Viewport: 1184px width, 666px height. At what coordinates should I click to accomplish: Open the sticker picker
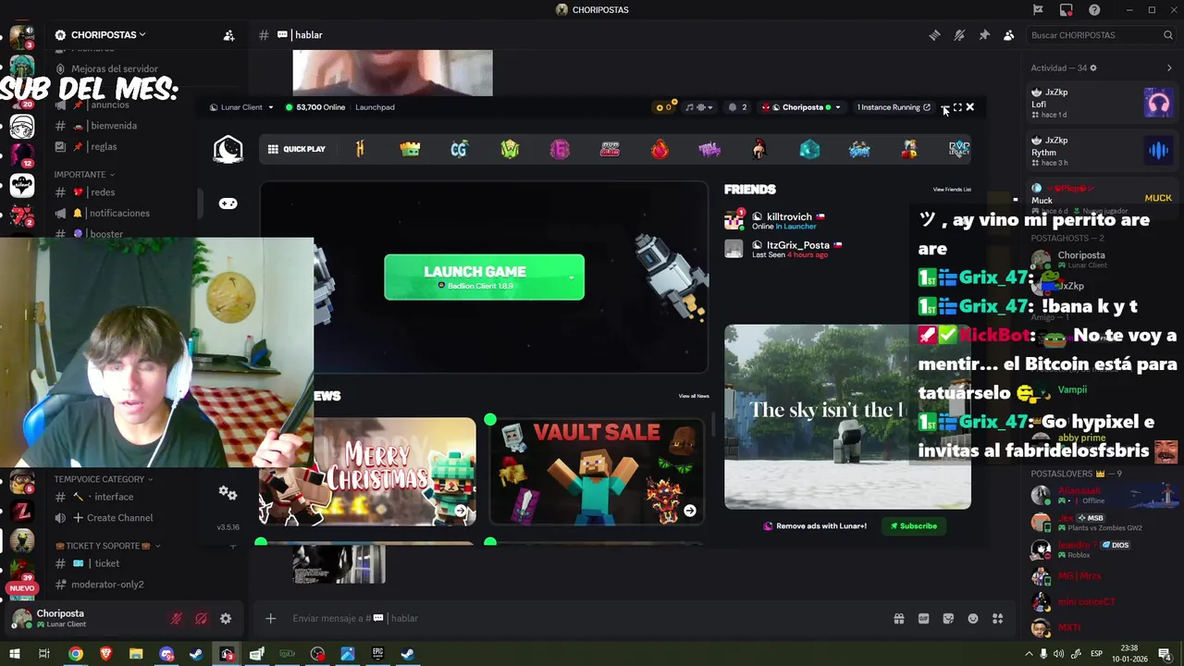pyautogui.click(x=948, y=619)
